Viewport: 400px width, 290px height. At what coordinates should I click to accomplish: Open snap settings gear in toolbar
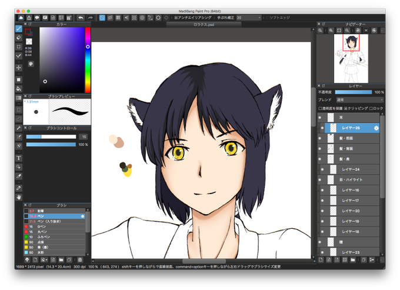(x=158, y=18)
